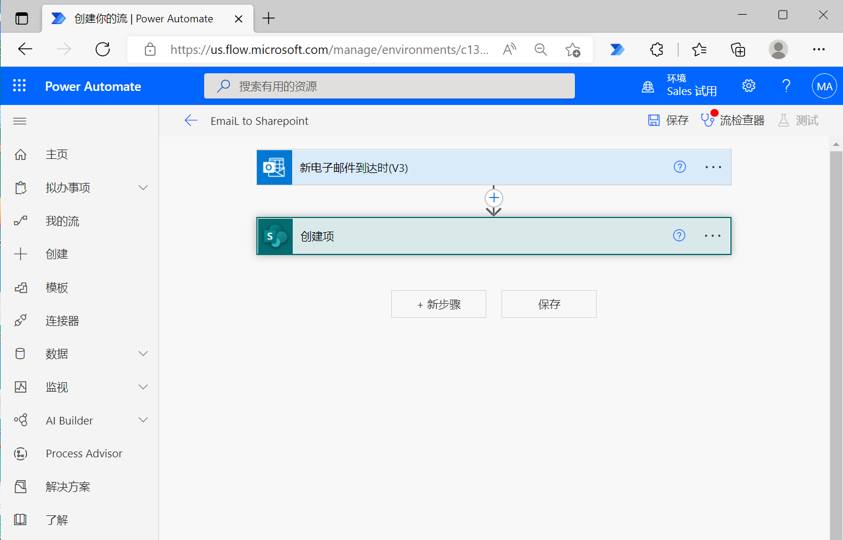843x540 pixels.
Task: Click the home house icon
Action: tap(21, 154)
